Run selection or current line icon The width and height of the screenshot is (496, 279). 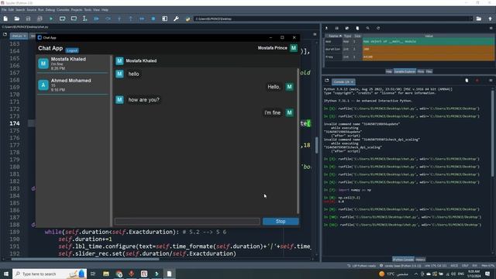tap(84, 19)
